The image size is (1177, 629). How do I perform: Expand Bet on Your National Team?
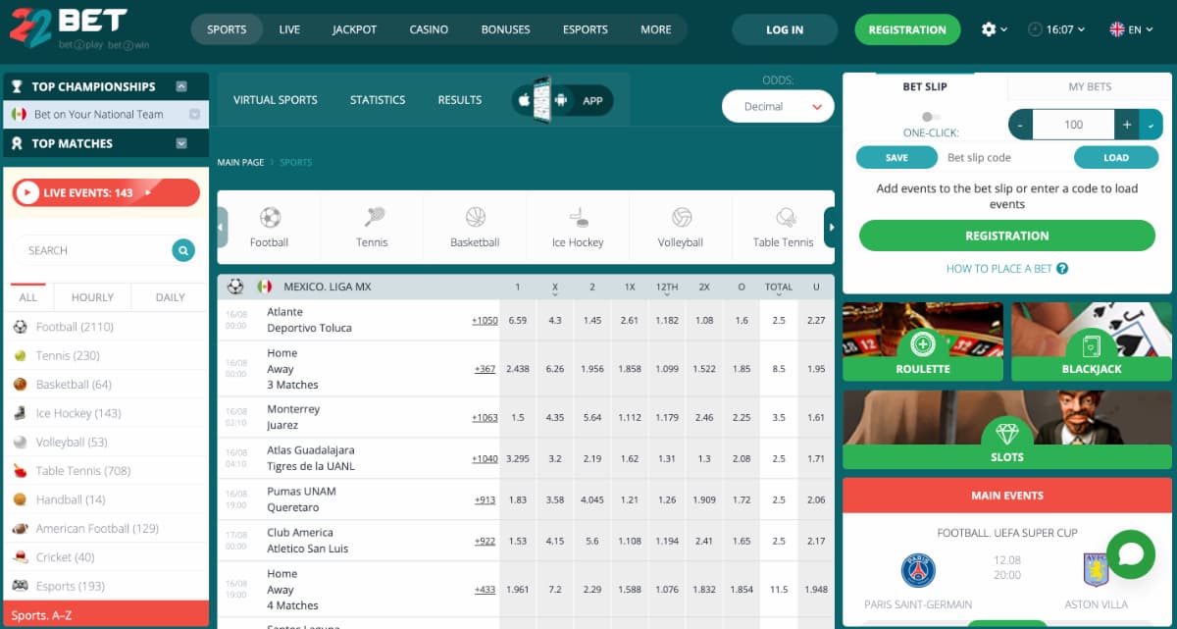point(194,114)
